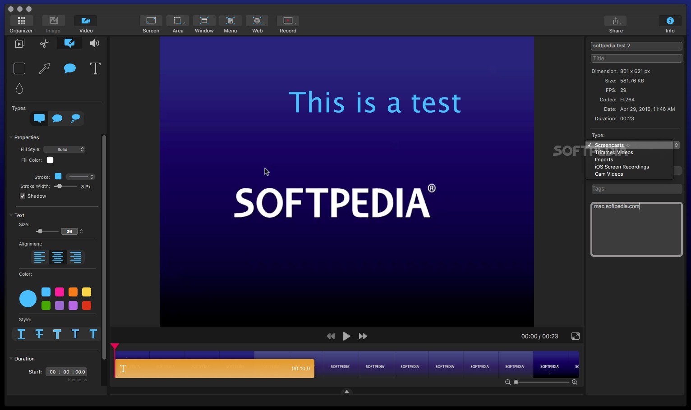Viewport: 691px width, 410px height.
Task: Zoom out the timeline
Action: [508, 382]
